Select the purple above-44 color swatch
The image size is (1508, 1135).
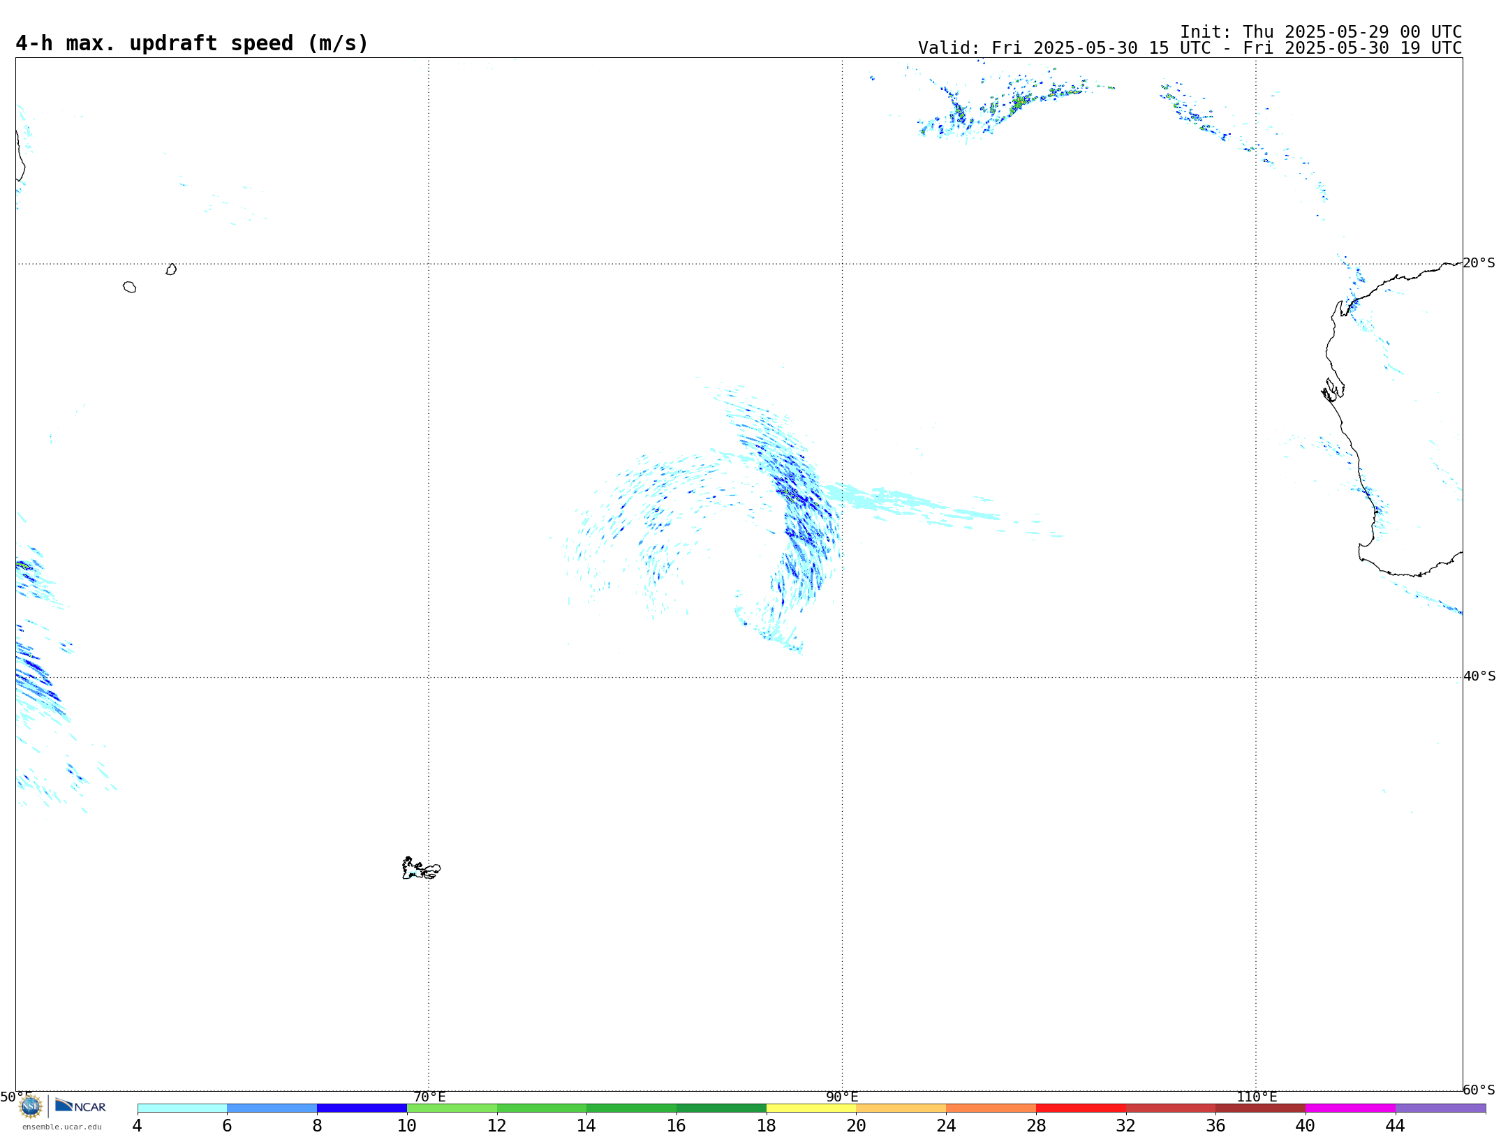[x=1440, y=1108]
